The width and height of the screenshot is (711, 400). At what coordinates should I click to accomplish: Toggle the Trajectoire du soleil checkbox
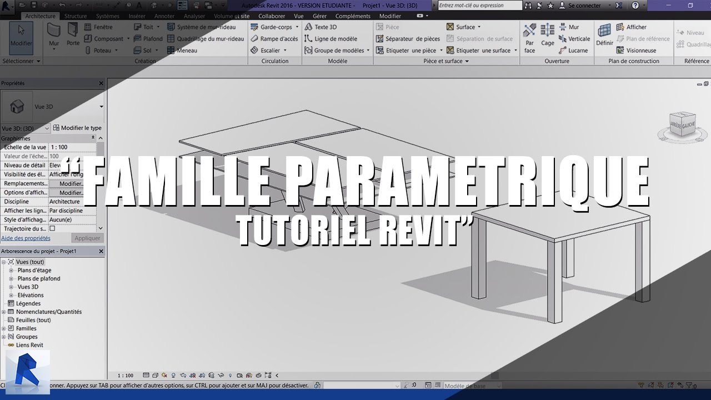click(x=52, y=228)
